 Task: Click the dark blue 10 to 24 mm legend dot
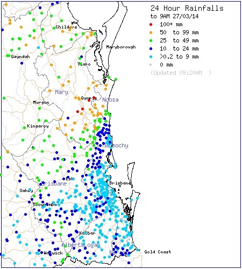[x=151, y=48]
